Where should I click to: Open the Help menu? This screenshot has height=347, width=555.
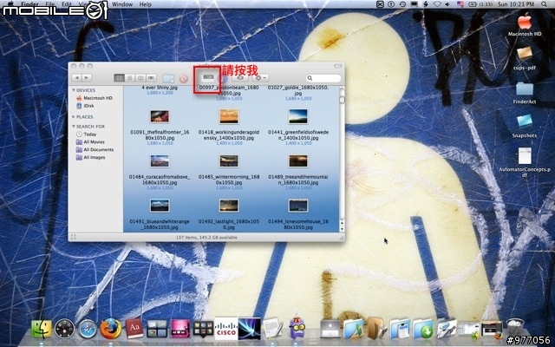(145, 4)
